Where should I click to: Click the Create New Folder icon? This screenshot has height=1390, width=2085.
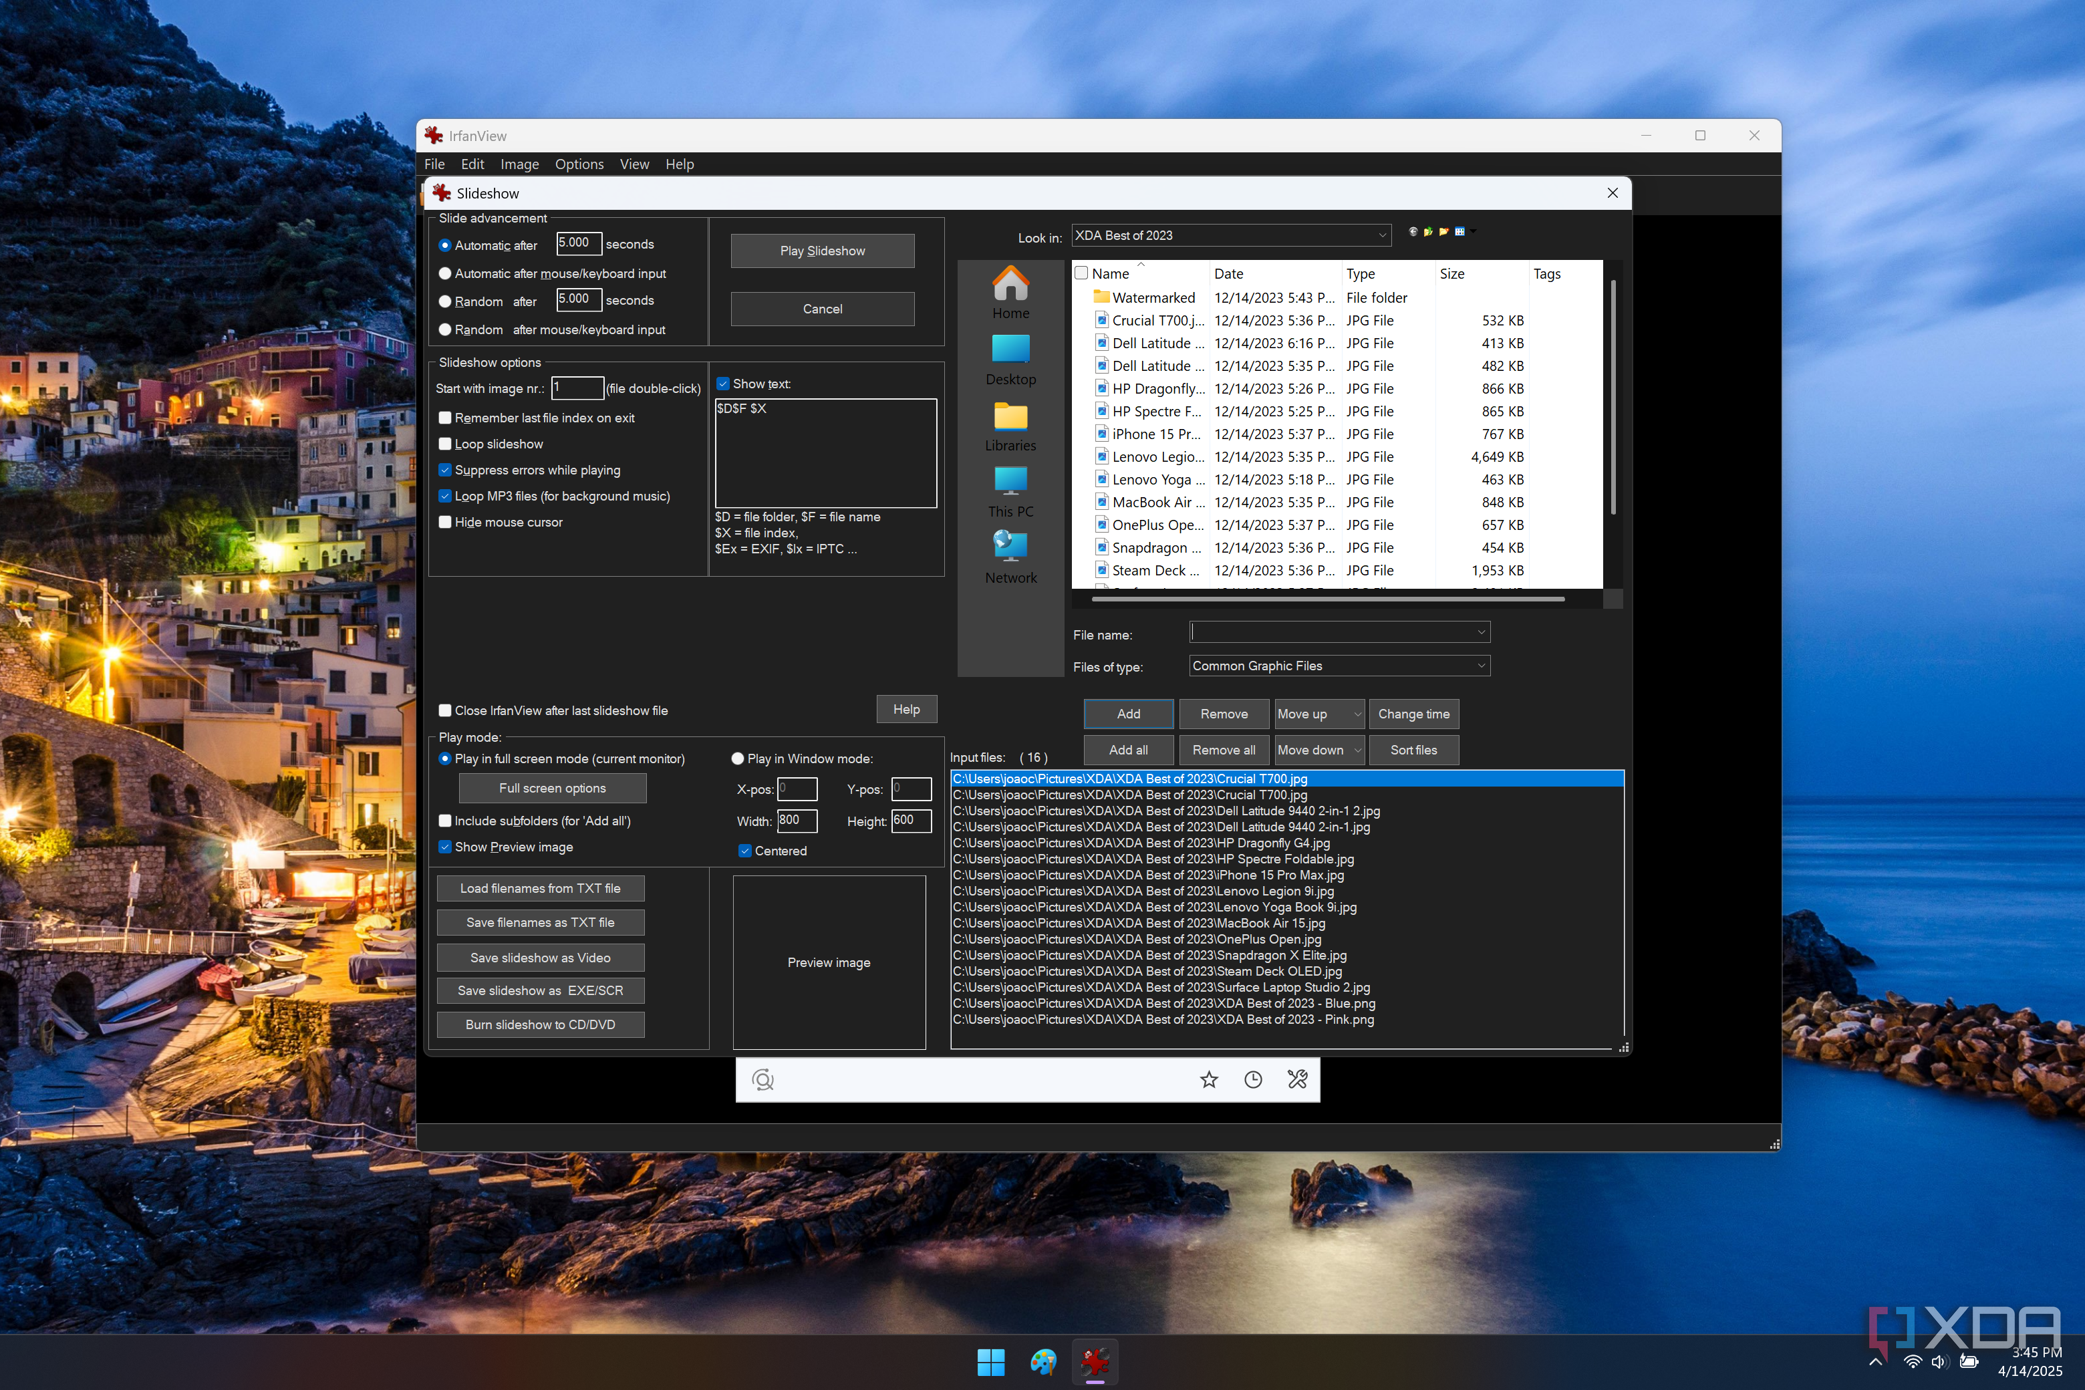coord(1444,233)
